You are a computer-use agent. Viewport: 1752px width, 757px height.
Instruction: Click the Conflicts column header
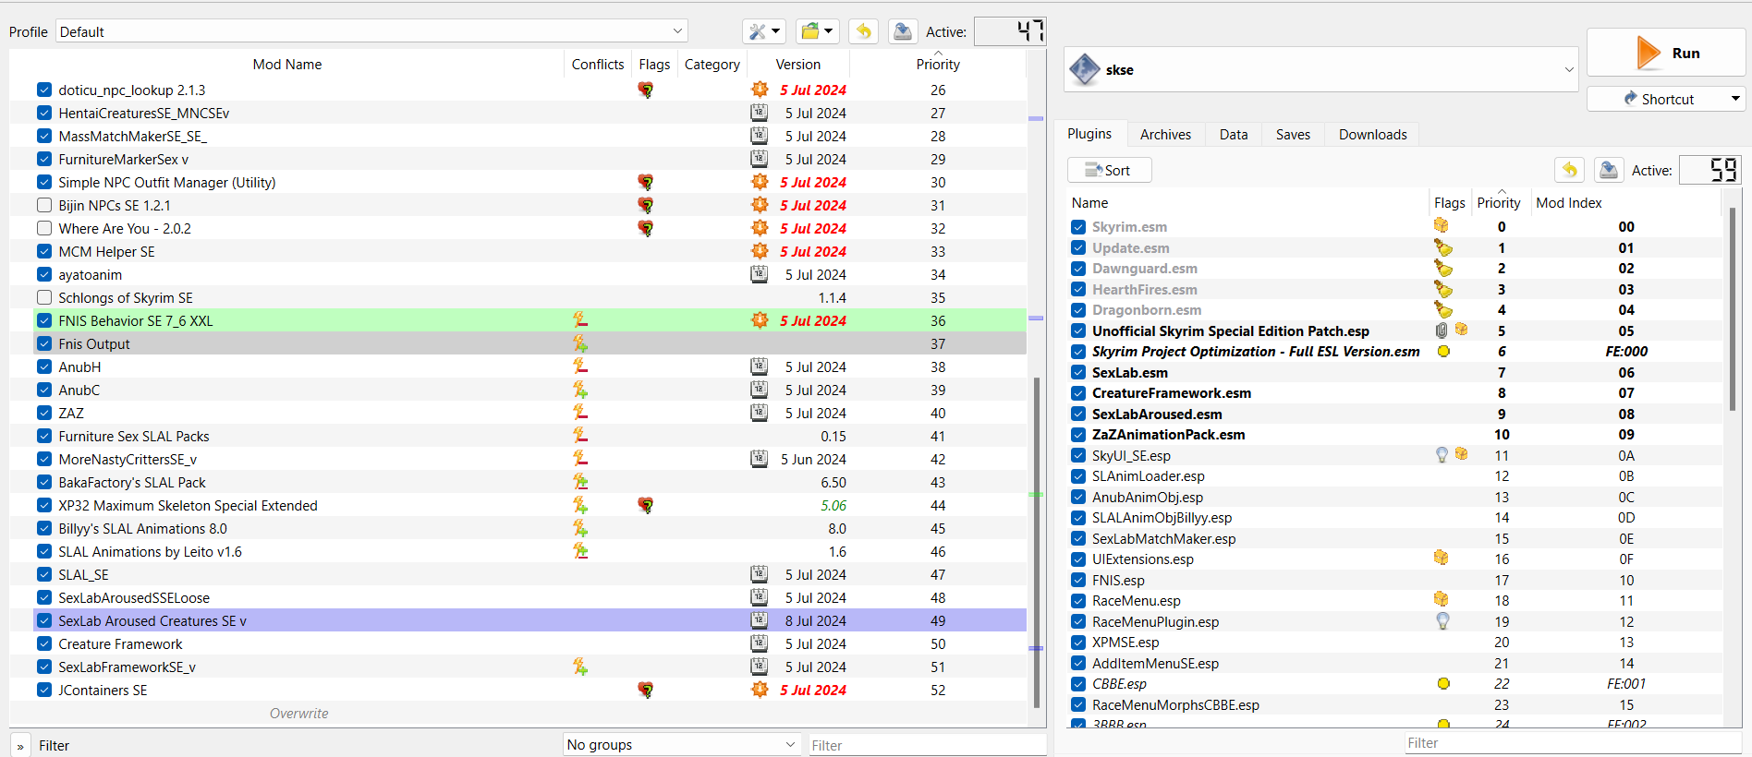(598, 64)
